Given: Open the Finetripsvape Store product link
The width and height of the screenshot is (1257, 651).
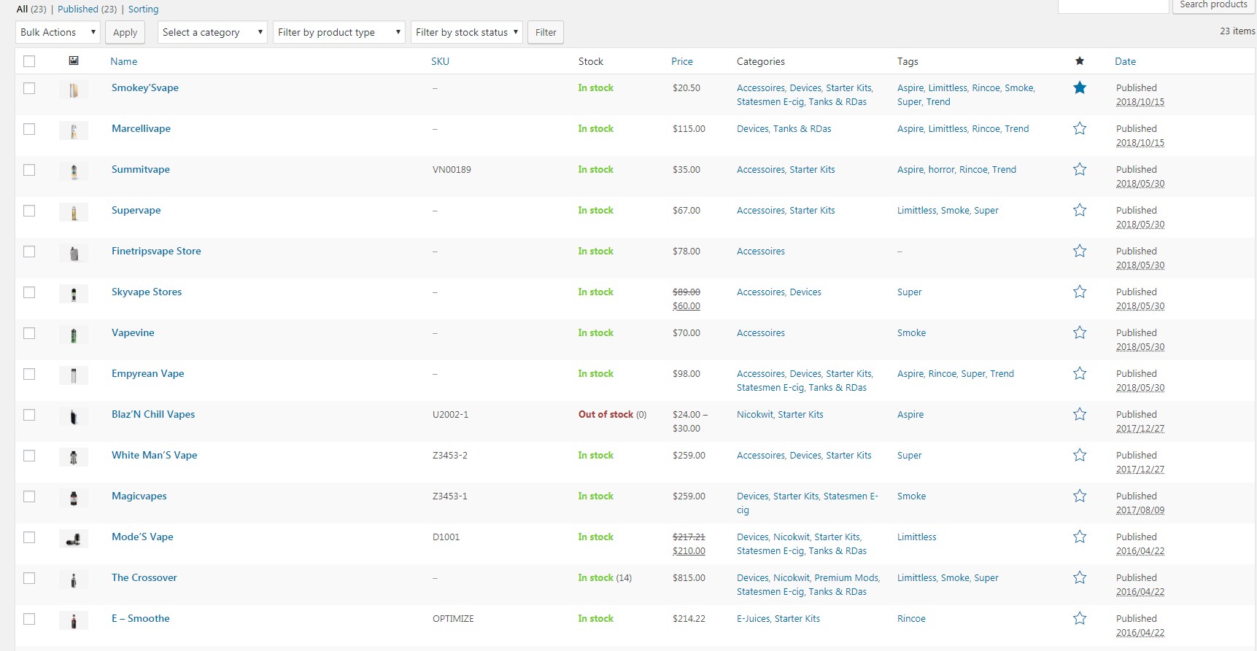Looking at the screenshot, I should pyautogui.click(x=156, y=251).
